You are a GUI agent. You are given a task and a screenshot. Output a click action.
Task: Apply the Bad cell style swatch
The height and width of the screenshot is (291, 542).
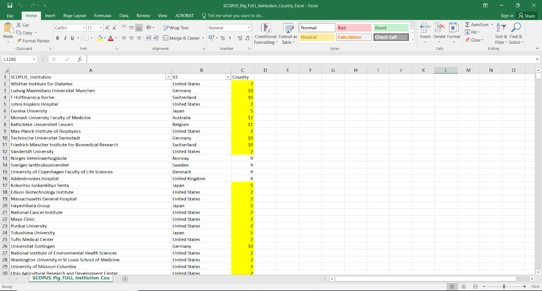[x=354, y=28]
